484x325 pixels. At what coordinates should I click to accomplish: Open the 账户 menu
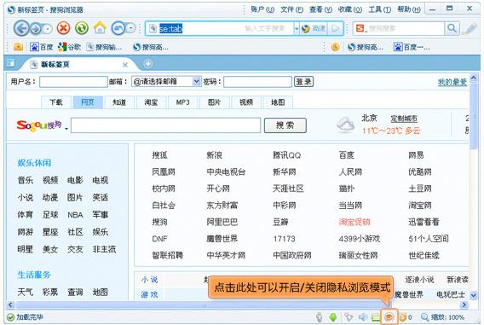(262, 9)
